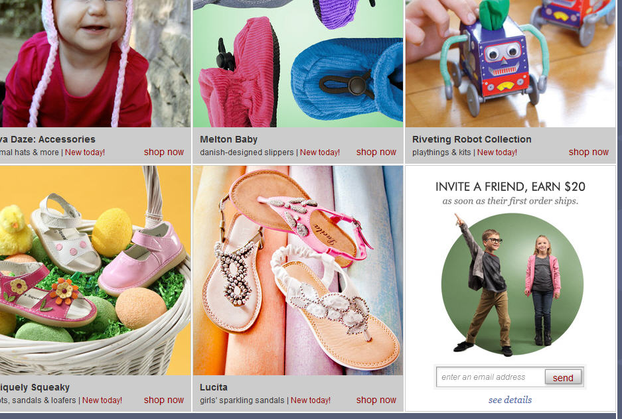Open the Melton Baby slippers image

pos(298,64)
